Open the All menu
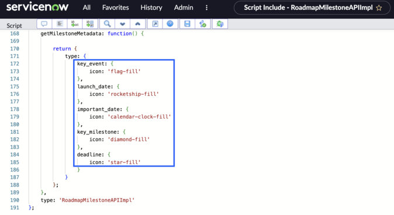Screen dimensions: 394x215 pos(87,8)
